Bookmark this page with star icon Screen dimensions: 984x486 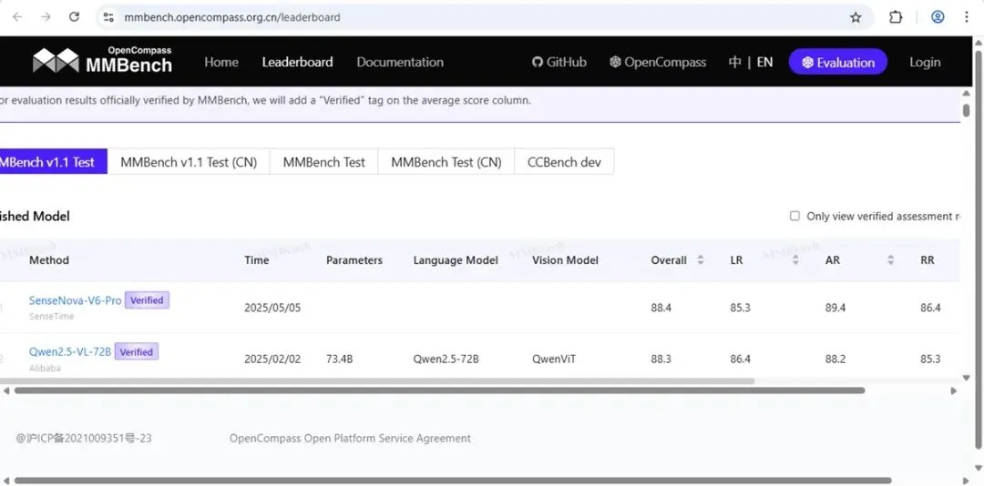pyautogui.click(x=856, y=17)
